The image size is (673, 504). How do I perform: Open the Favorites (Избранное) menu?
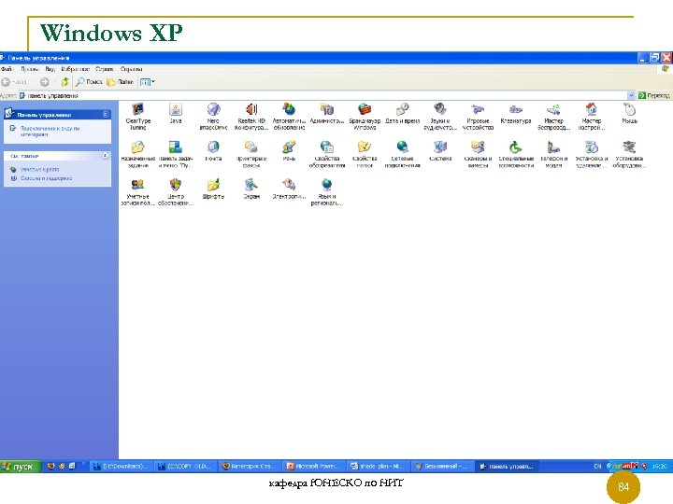(x=75, y=68)
